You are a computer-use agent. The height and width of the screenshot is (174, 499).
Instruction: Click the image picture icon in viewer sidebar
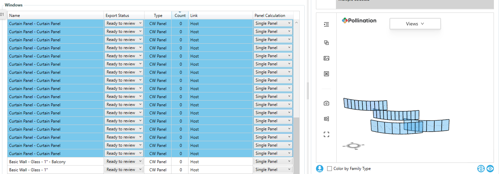coord(326,58)
